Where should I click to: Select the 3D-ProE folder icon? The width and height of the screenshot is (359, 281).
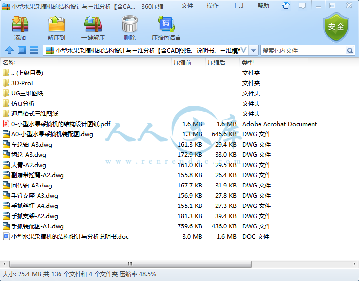pos(6,83)
